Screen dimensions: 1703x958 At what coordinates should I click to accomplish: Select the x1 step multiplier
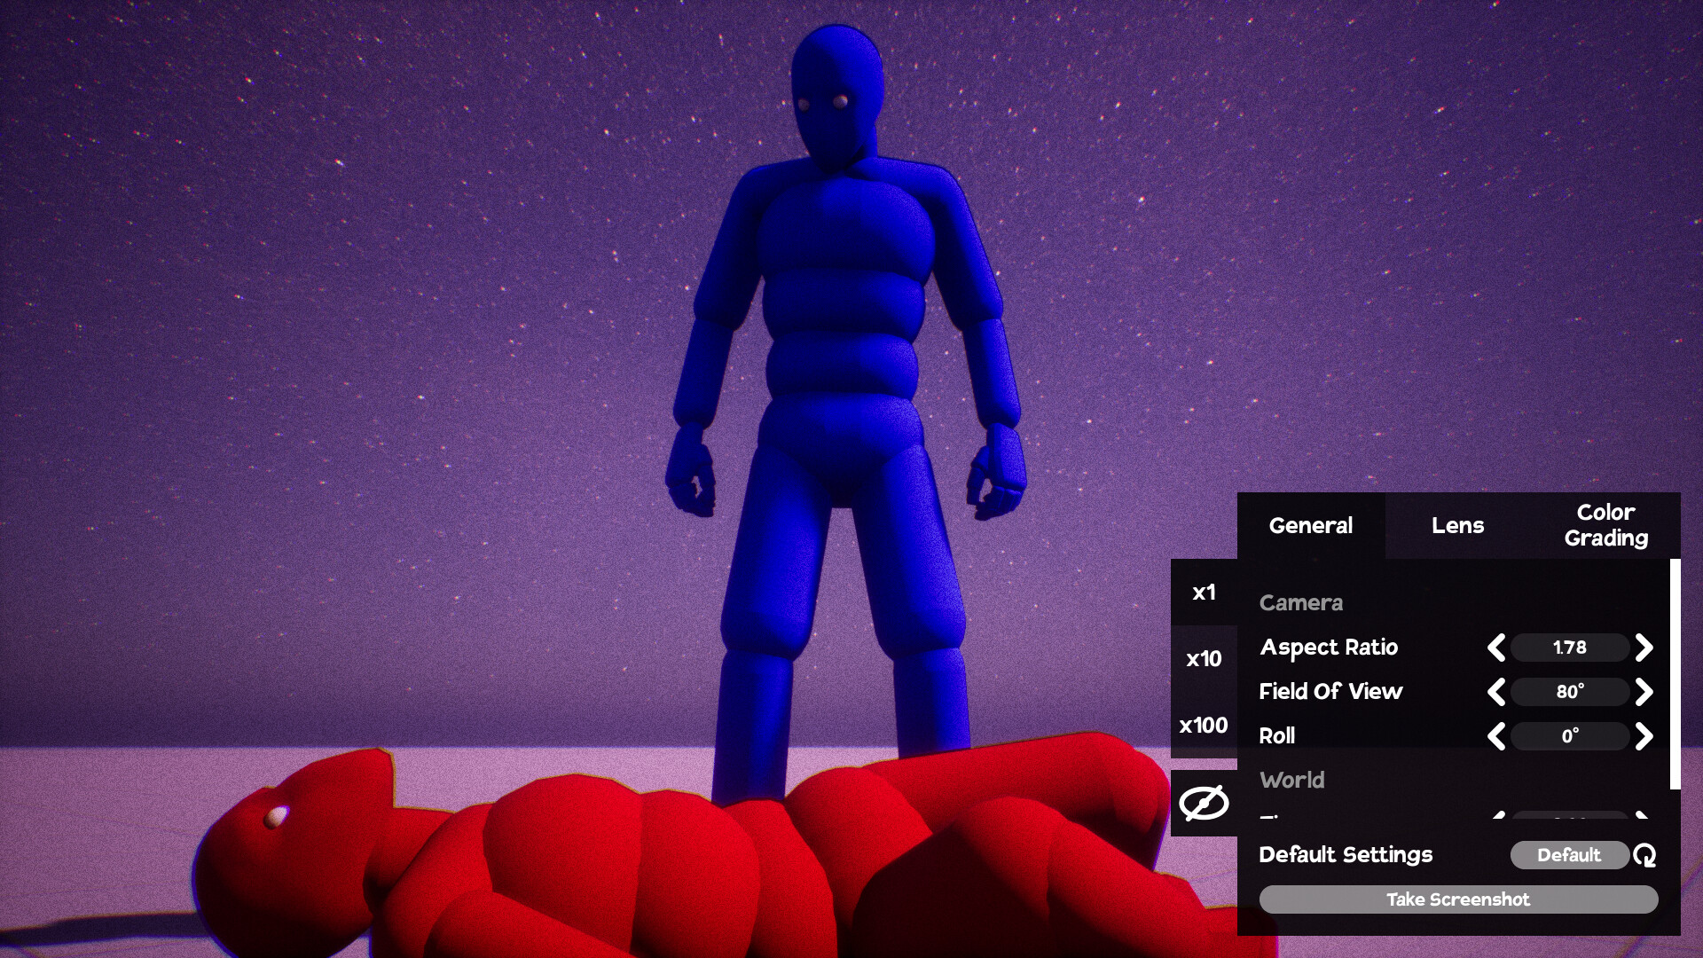coord(1204,593)
